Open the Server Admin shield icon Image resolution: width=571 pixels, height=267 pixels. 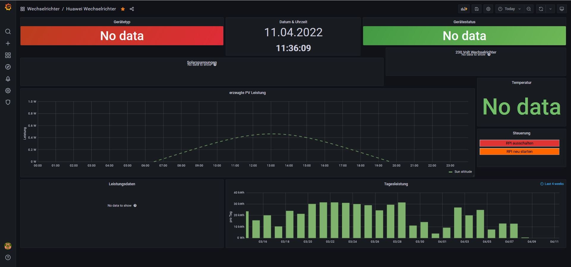point(8,102)
